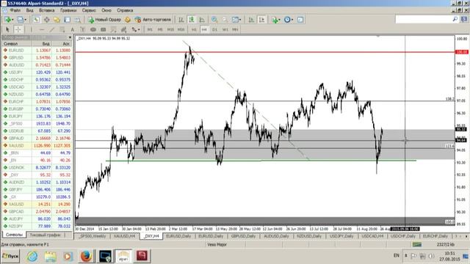
Task: Select the cursor arrow tool
Action: pyautogui.click(x=7, y=29)
